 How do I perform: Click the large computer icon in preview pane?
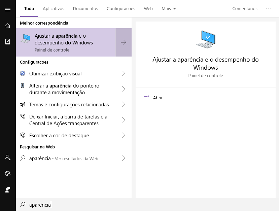pyautogui.click(x=206, y=39)
